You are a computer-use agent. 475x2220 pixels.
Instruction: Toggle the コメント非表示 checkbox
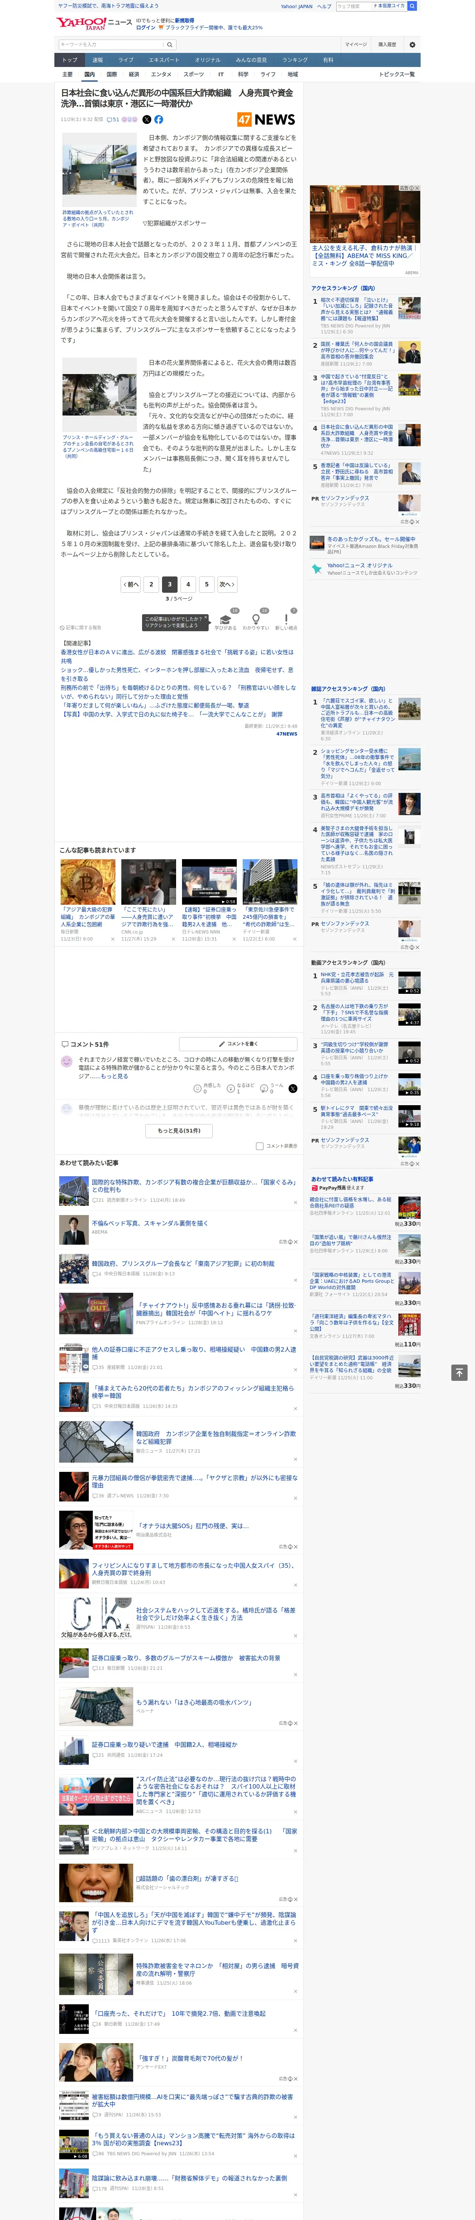pyautogui.click(x=259, y=1146)
